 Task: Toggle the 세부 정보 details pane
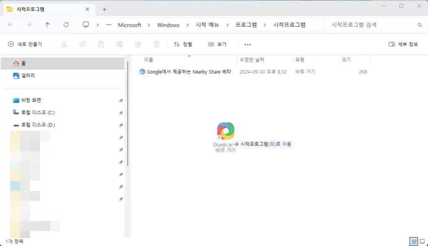click(403, 44)
